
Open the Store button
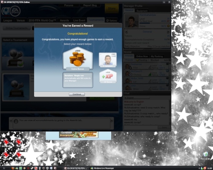click(112, 8)
